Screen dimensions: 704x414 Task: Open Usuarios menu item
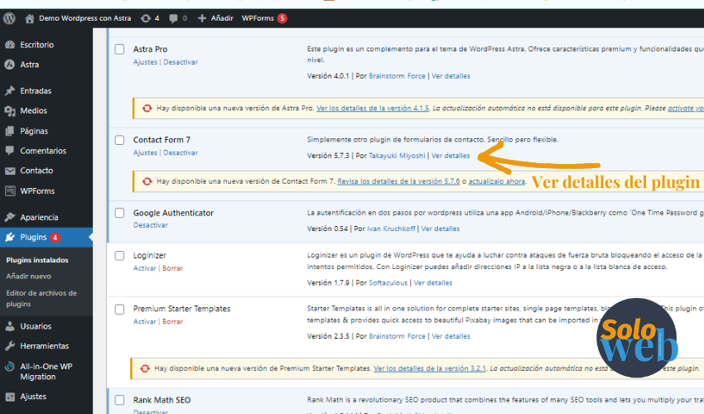tap(36, 326)
